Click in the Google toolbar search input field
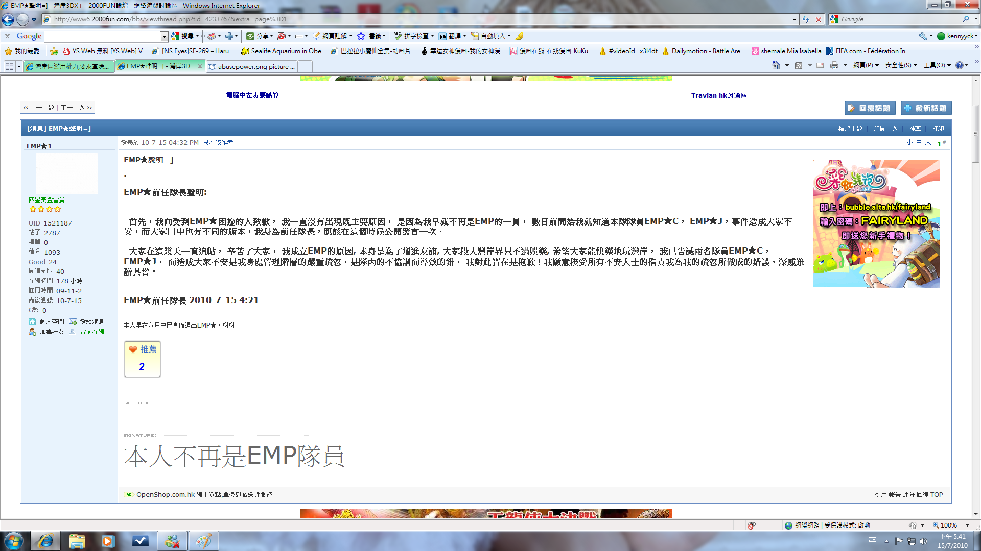Image resolution: width=981 pixels, height=551 pixels. coord(102,36)
